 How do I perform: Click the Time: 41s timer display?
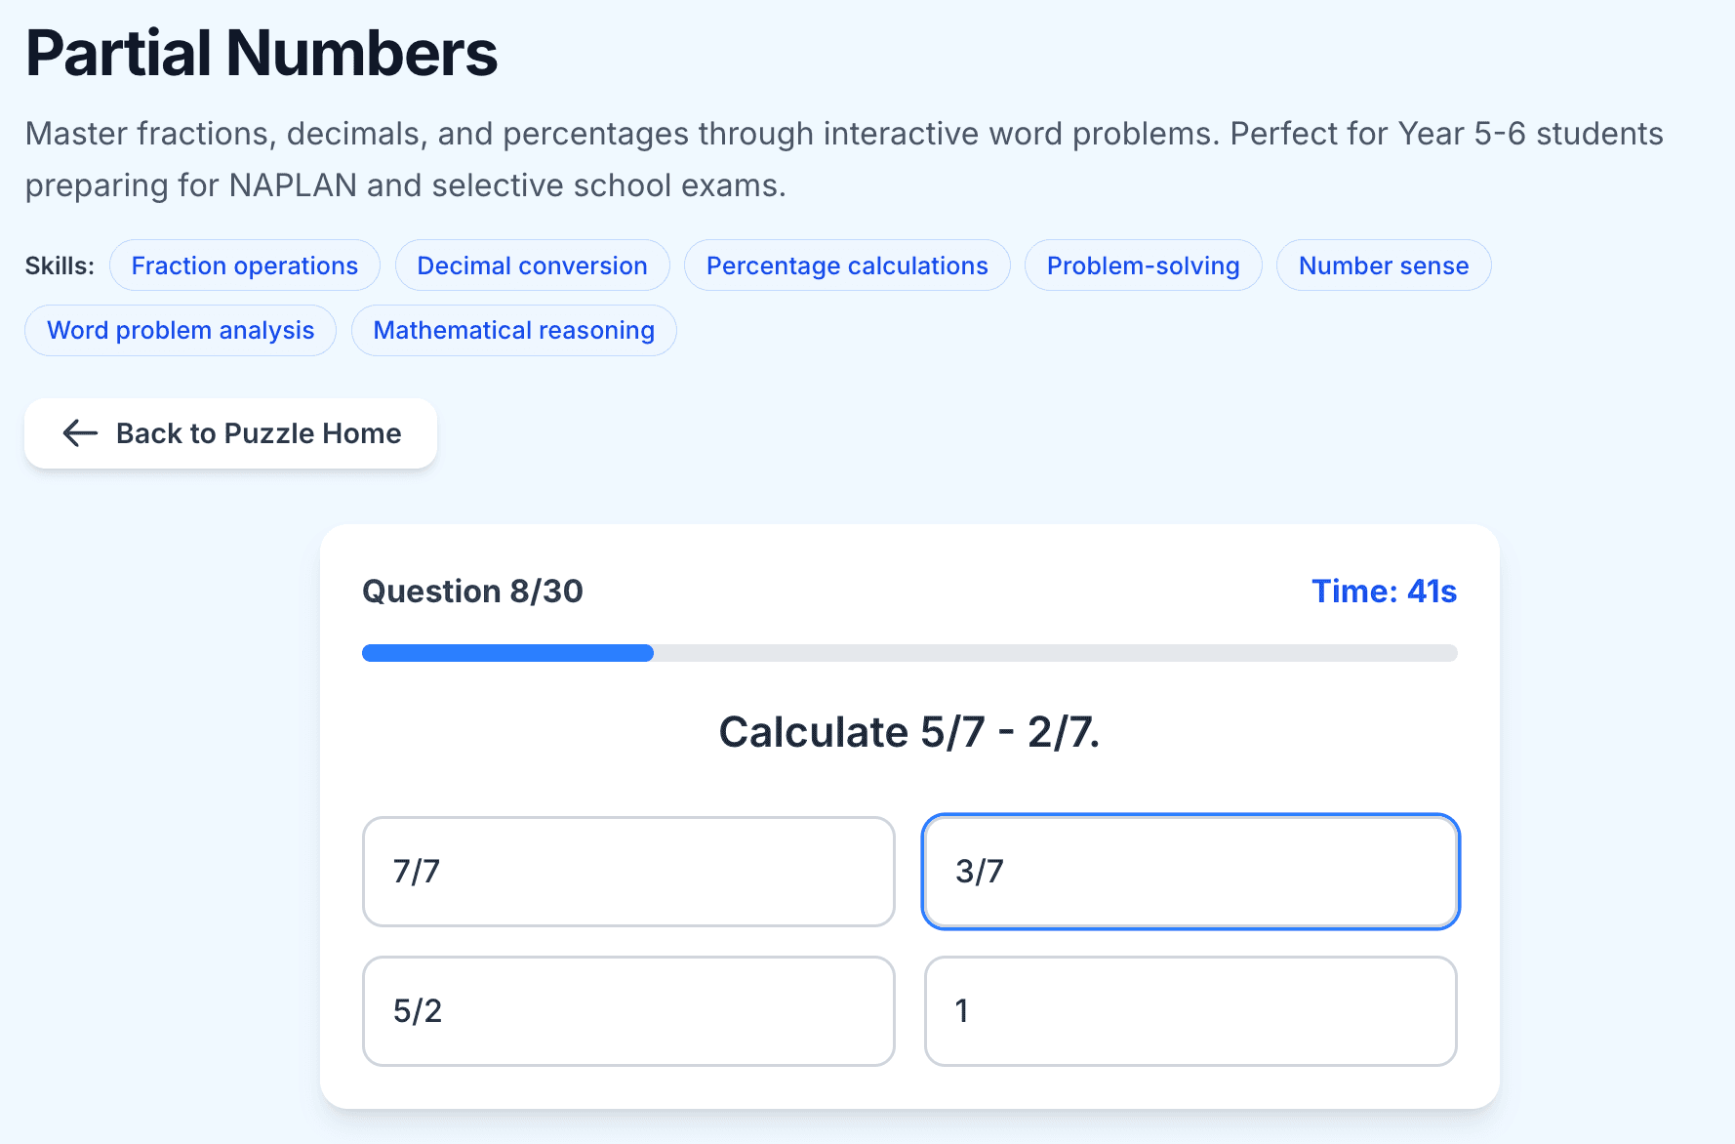pos(1384,591)
